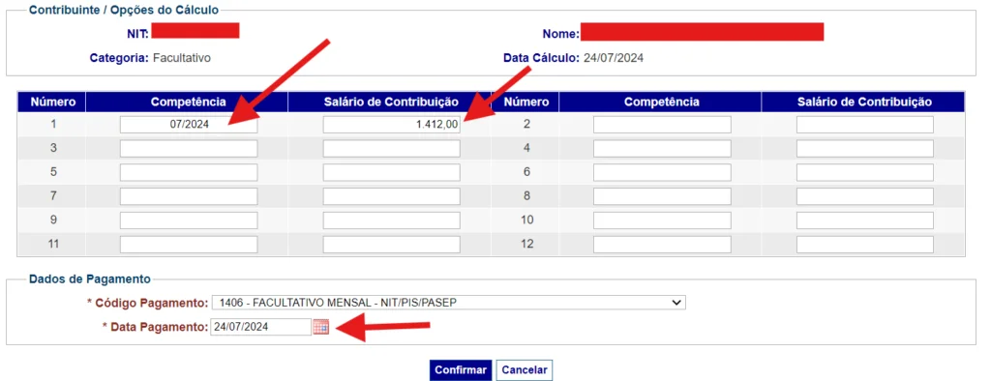
Task: Click the Competência field for number 3
Action: [189, 149]
